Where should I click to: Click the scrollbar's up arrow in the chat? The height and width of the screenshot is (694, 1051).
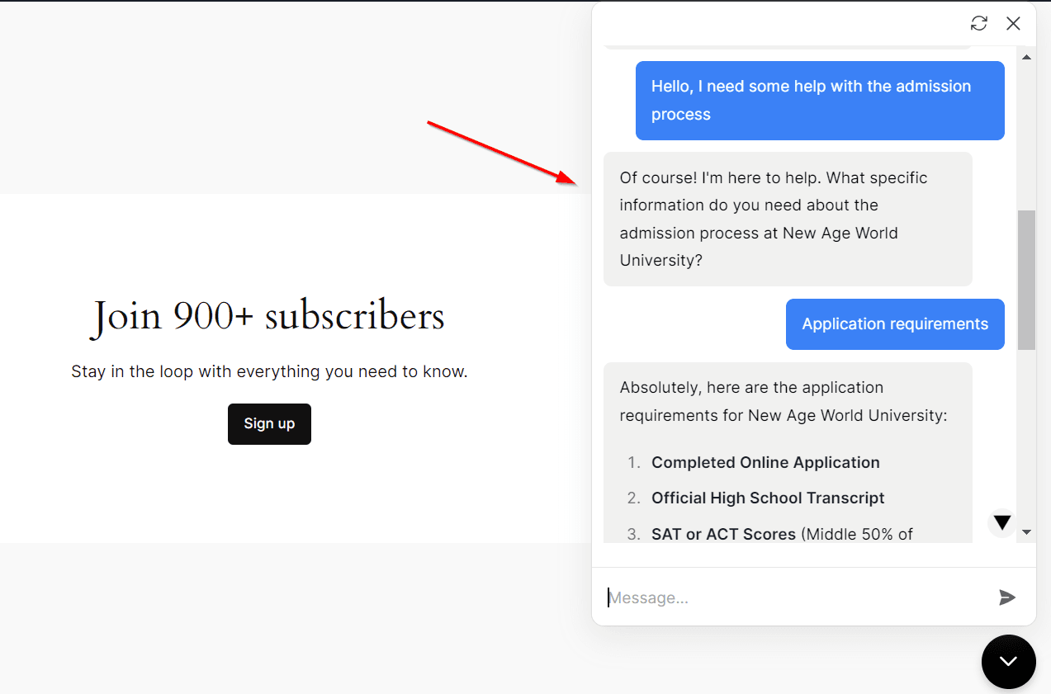click(x=1026, y=56)
